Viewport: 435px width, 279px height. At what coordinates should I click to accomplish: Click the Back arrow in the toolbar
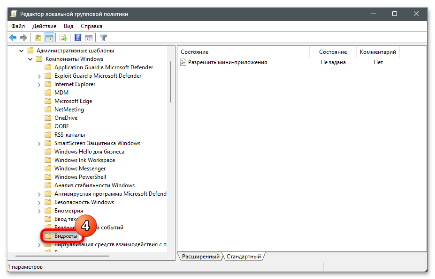coord(13,38)
